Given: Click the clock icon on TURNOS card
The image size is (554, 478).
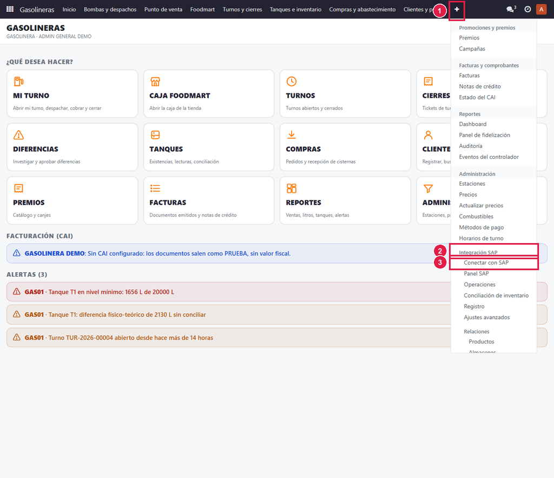Looking at the screenshot, I should click(292, 82).
